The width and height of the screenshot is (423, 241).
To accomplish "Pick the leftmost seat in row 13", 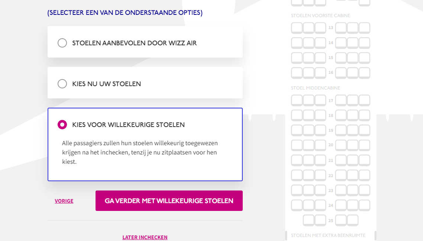I will tap(297, 28).
